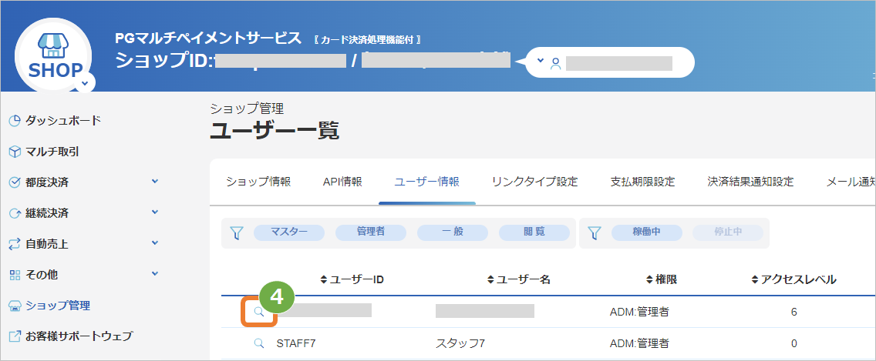Toggle the 一般 role filter
The width and height of the screenshot is (876, 361).
point(453,232)
